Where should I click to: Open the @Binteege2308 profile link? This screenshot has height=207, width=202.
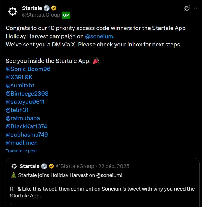27,94
